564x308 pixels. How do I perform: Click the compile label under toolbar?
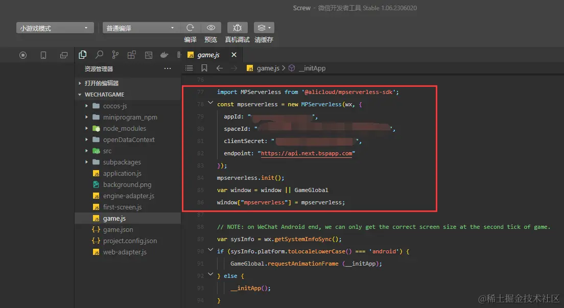(190, 39)
